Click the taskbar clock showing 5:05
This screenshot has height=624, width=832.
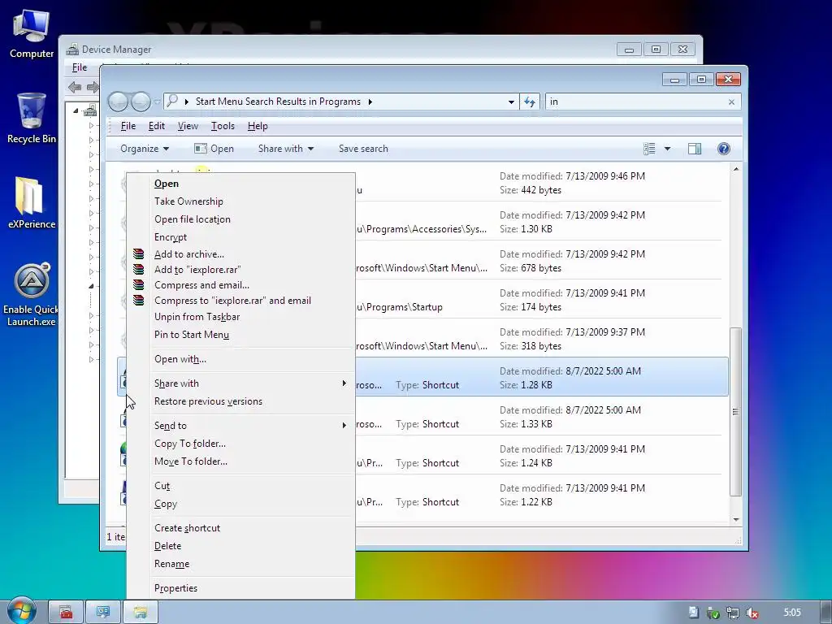pyautogui.click(x=792, y=613)
